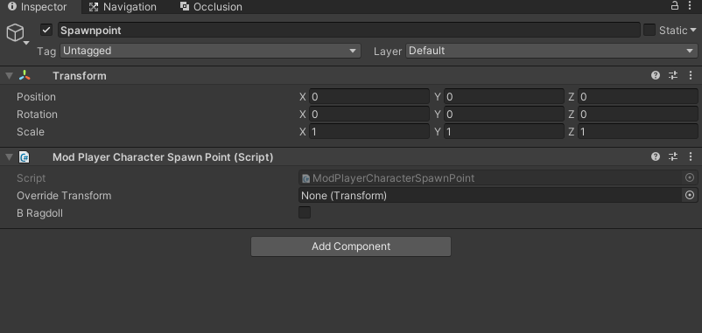Open Spawn Point script help reference
The width and height of the screenshot is (702, 333).
click(656, 156)
